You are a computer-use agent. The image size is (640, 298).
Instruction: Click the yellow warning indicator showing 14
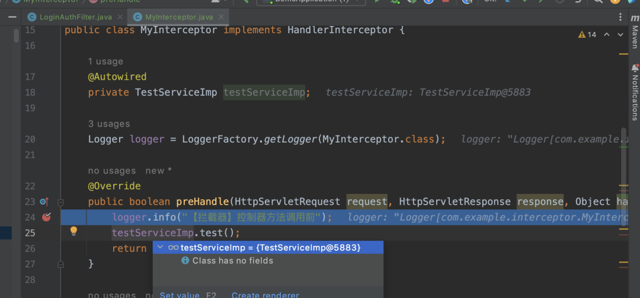587,35
